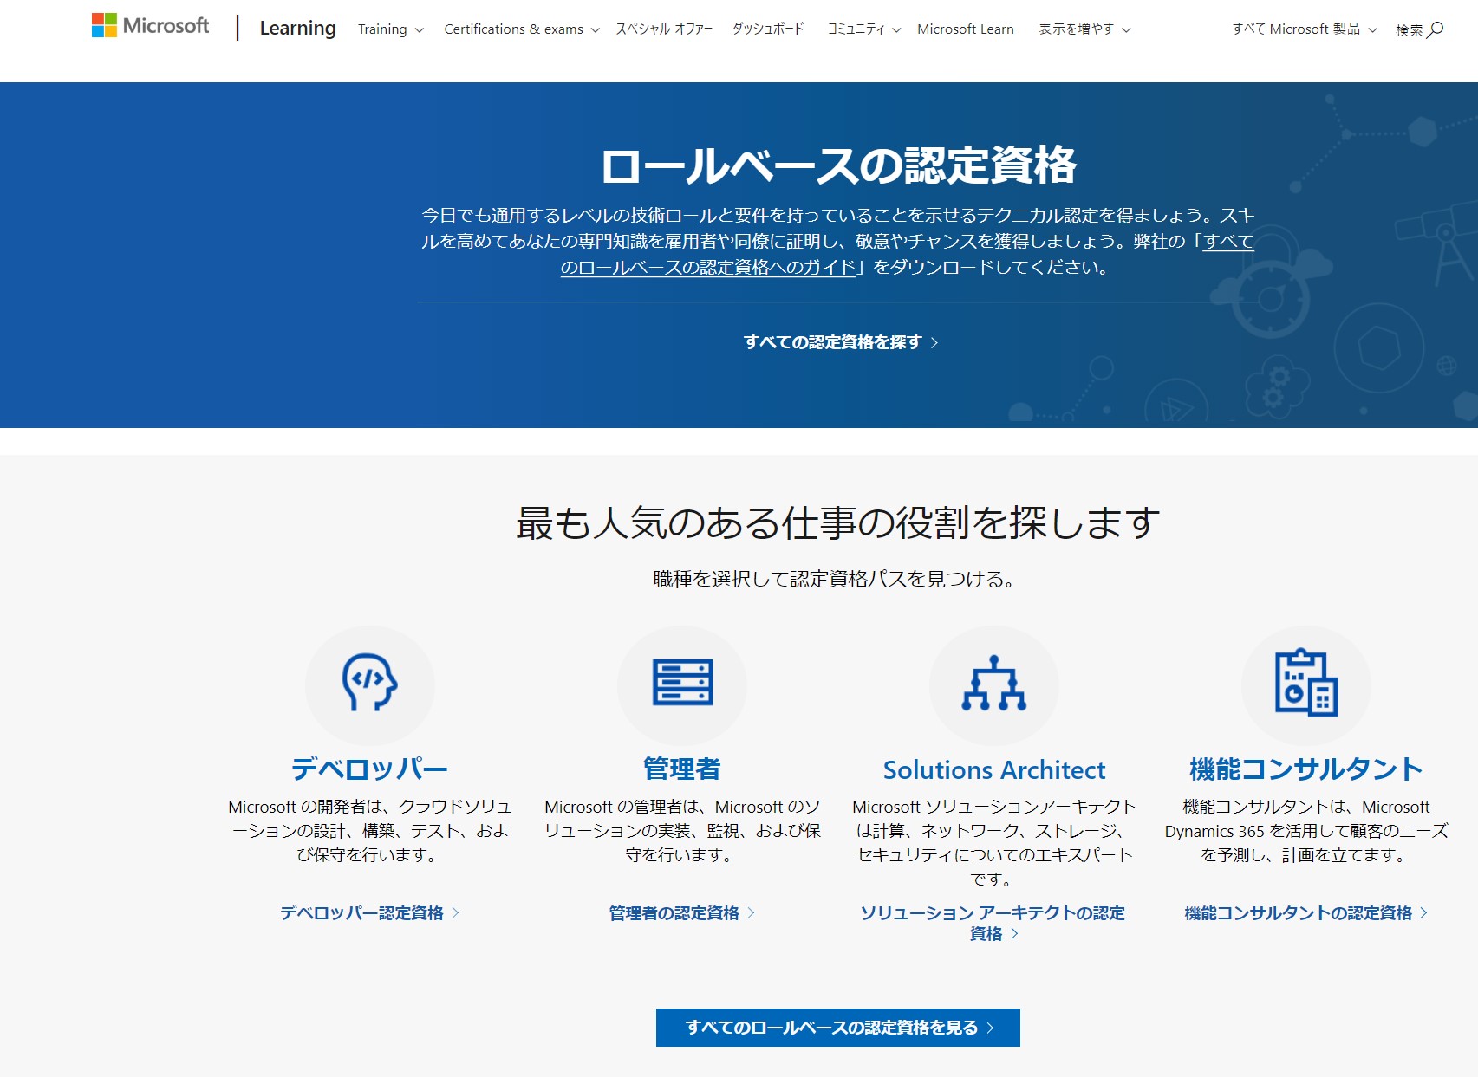Click the Functional Consultant clipboard icon
This screenshot has width=1478, height=1077.
[x=1306, y=683]
